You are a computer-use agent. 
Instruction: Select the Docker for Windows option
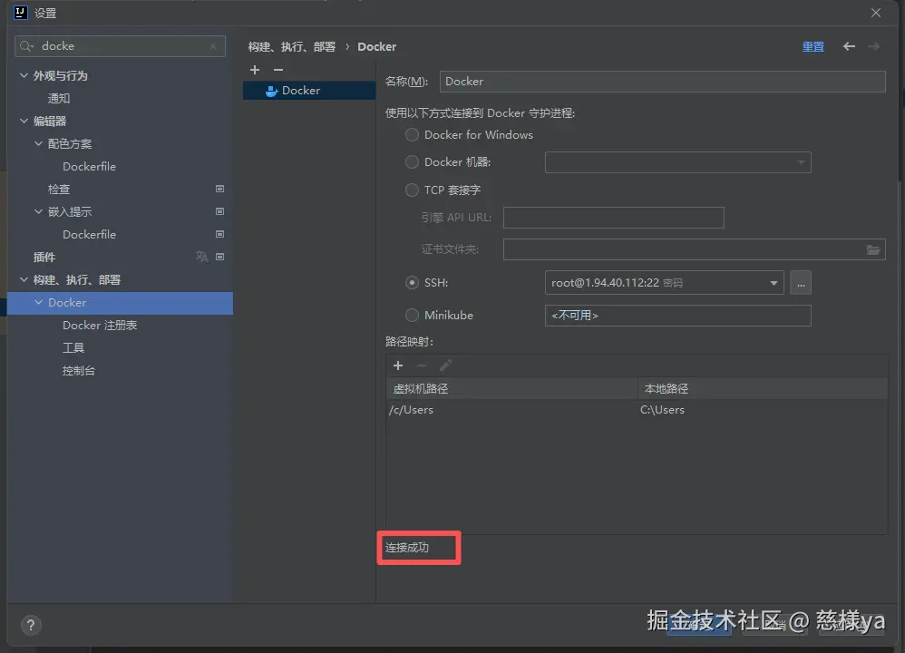pyautogui.click(x=412, y=134)
